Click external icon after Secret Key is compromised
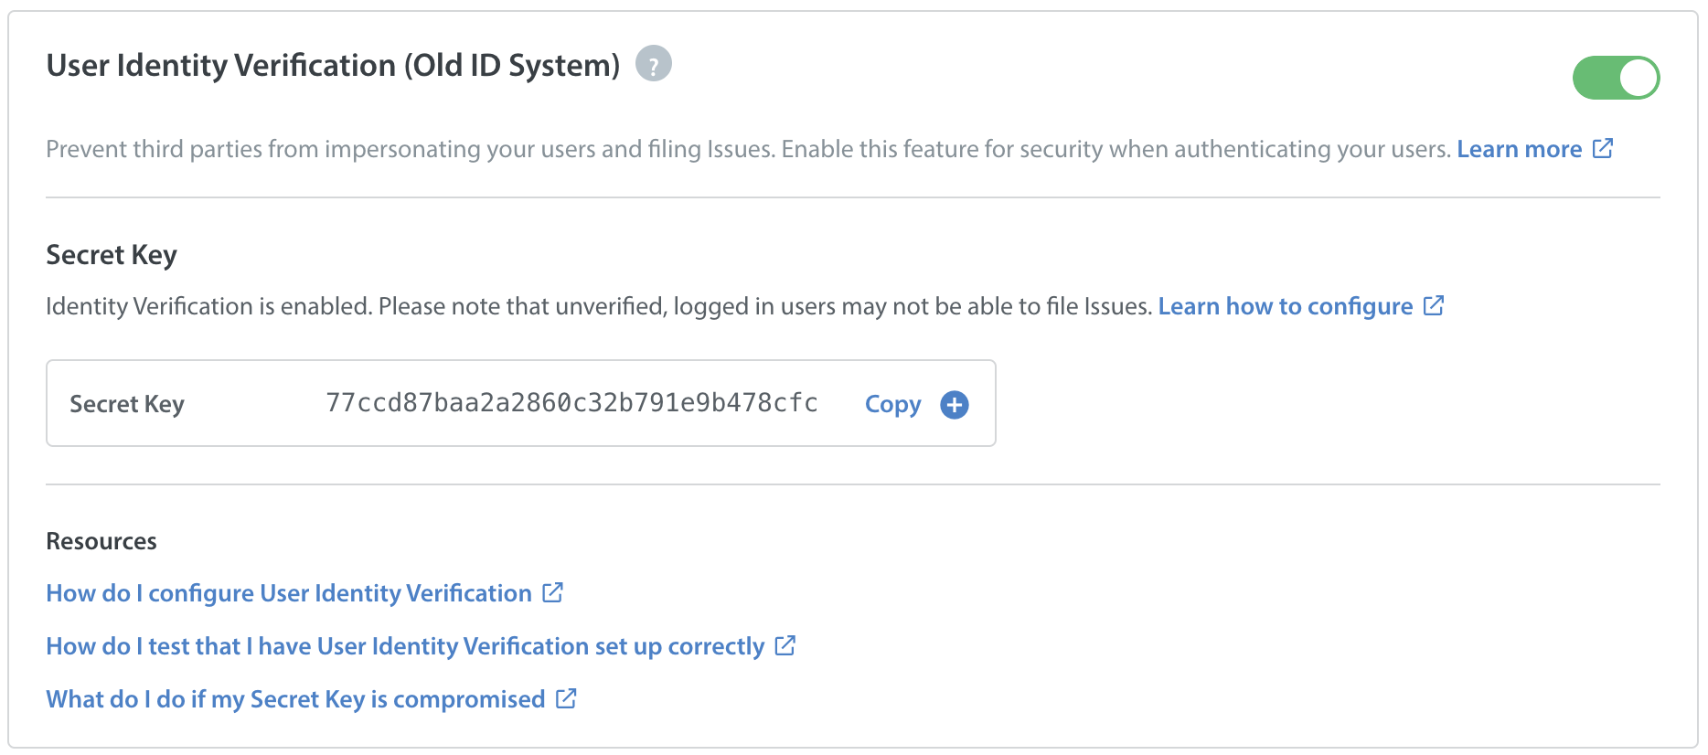The width and height of the screenshot is (1708, 755). (x=566, y=698)
